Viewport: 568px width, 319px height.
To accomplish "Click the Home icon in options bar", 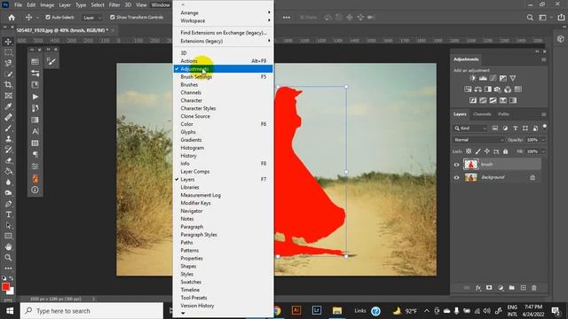I will (x=12, y=18).
